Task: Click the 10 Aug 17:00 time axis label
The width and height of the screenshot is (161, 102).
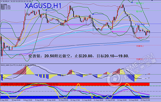Action: (x=75, y=100)
